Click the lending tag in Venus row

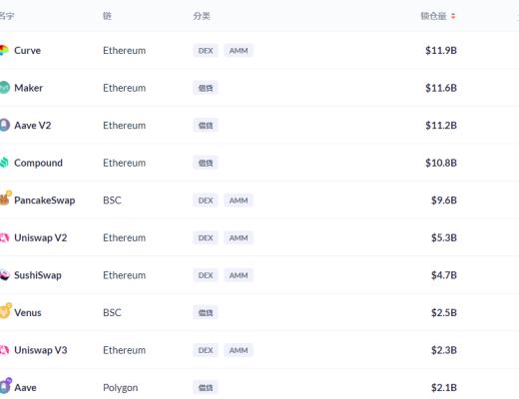[x=206, y=312]
